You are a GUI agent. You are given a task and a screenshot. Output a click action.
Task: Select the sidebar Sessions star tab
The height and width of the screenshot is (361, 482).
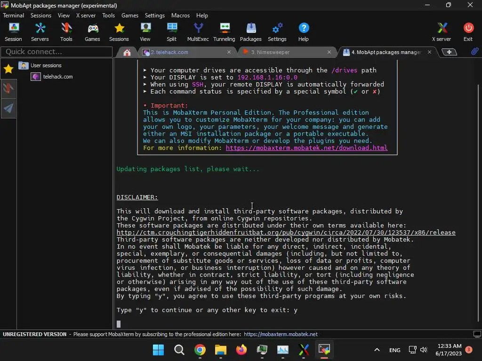8,69
